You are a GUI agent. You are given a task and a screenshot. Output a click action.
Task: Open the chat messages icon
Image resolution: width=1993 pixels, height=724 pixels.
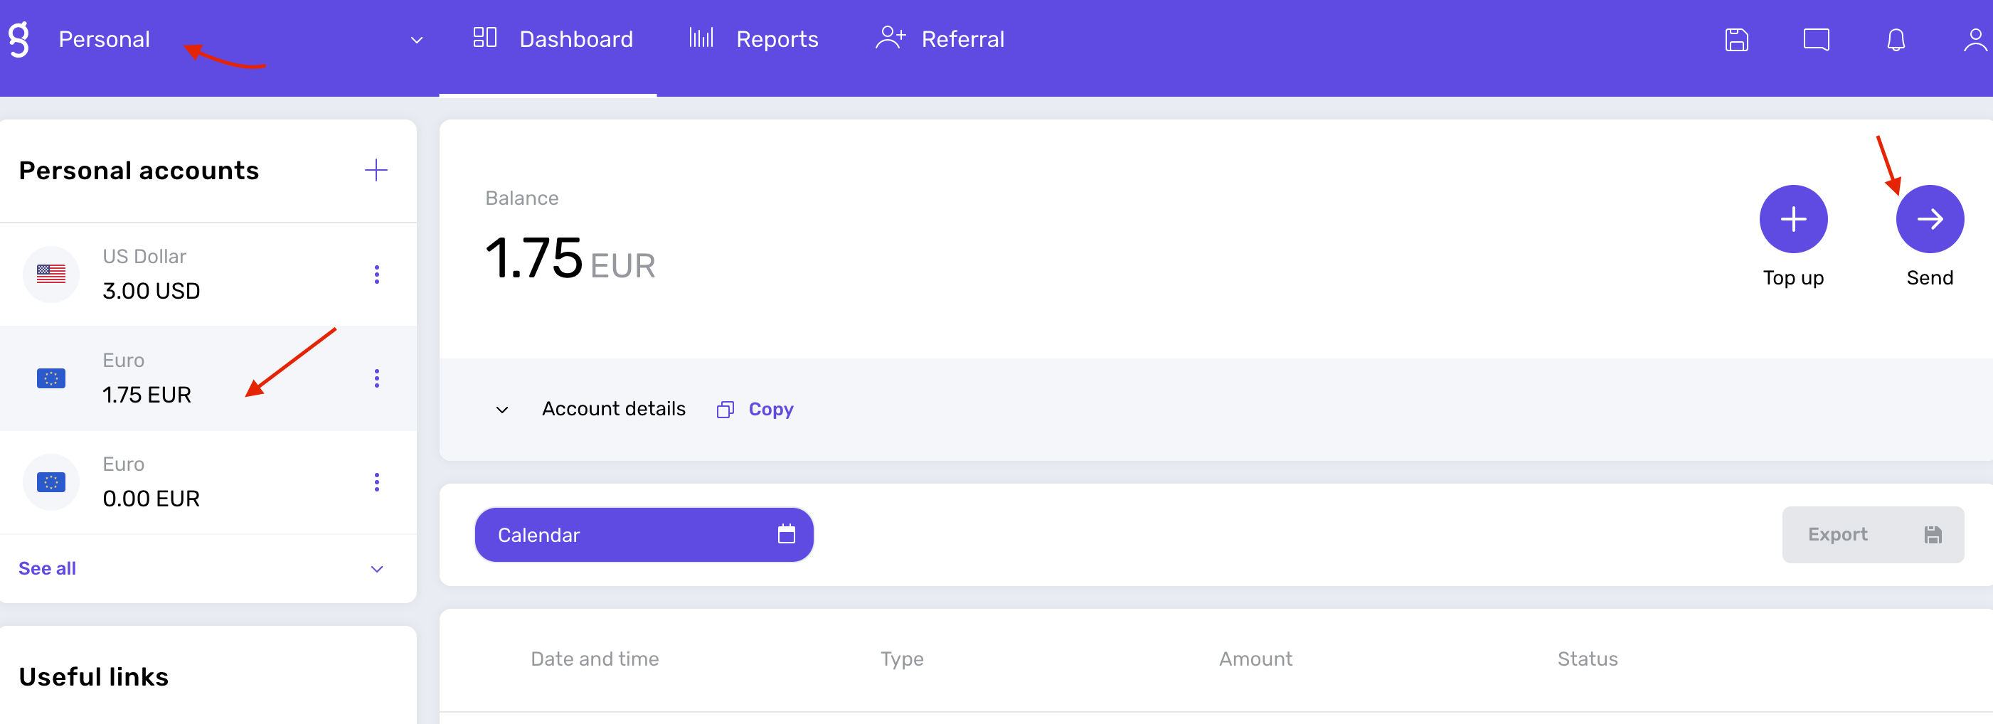pyautogui.click(x=1816, y=39)
